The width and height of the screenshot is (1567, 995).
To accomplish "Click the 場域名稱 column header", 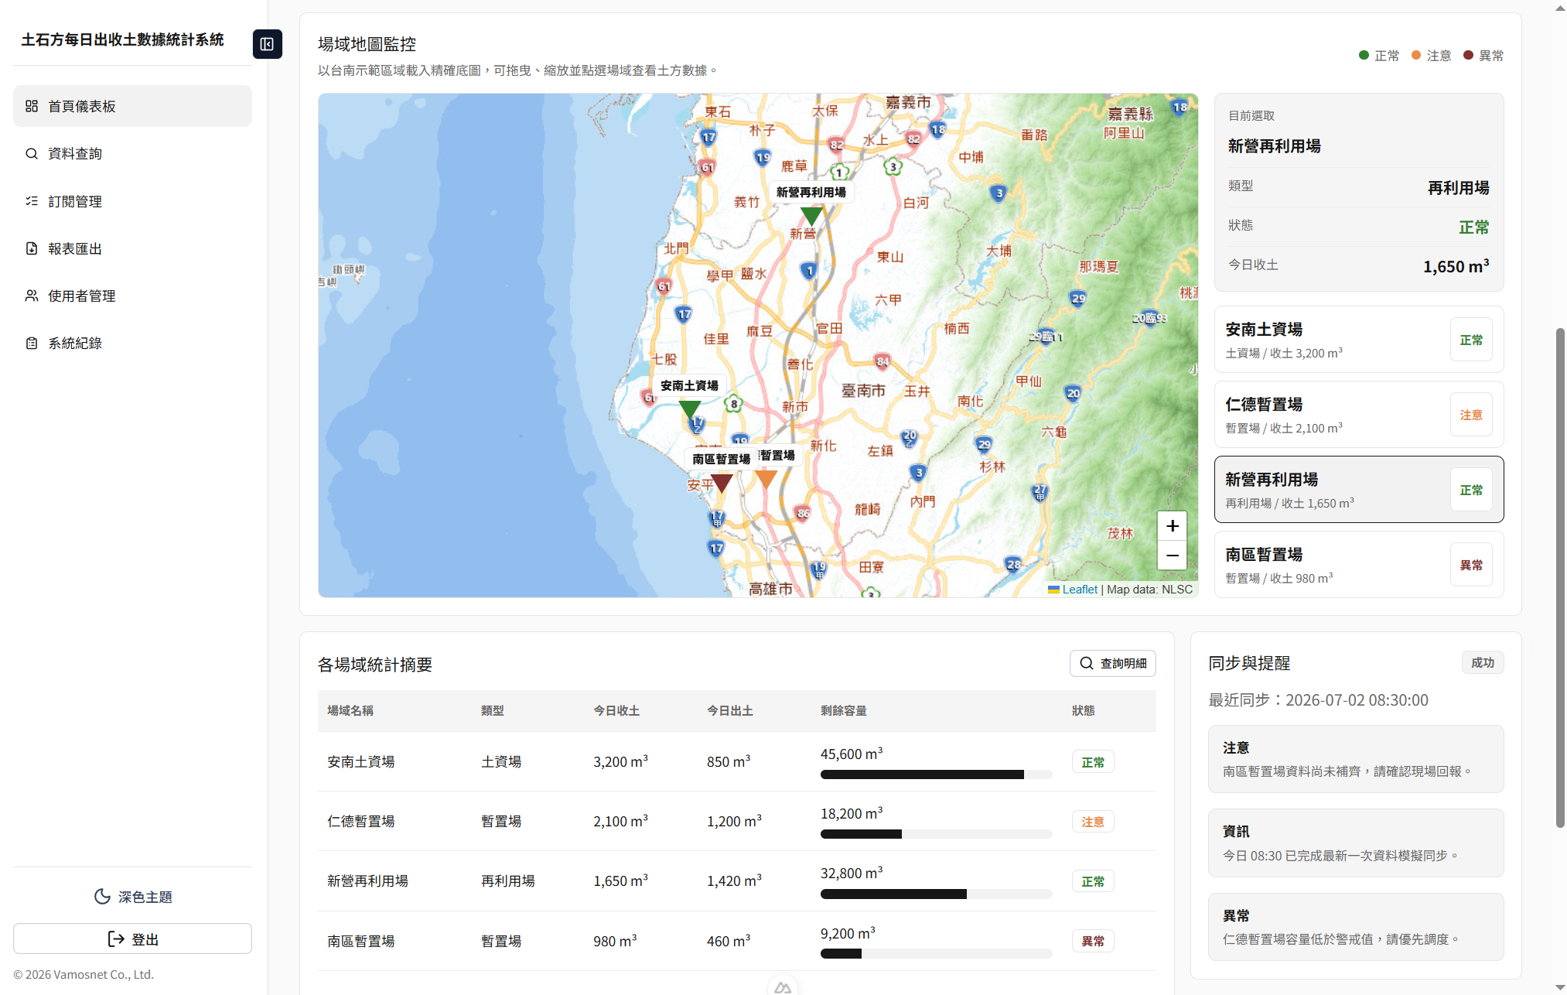I will (350, 710).
